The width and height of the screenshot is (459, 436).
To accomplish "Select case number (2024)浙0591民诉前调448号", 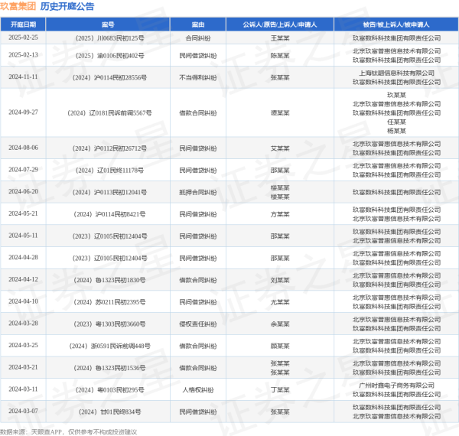I will click(109, 346).
